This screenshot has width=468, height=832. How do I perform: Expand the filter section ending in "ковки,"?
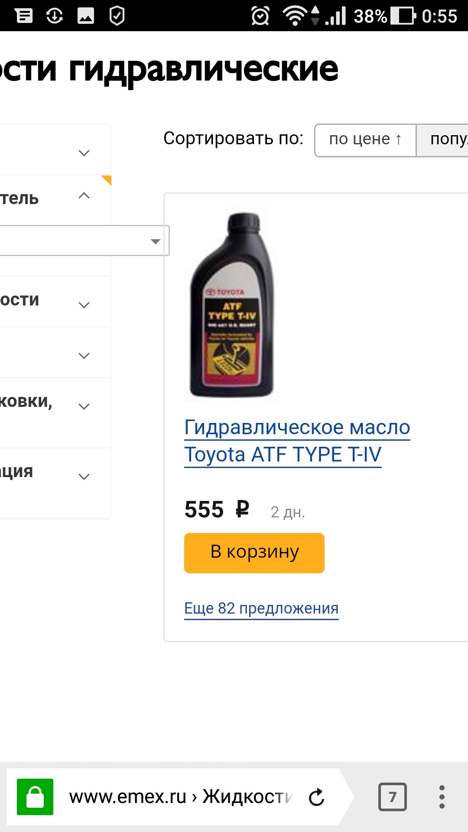pos(84,406)
